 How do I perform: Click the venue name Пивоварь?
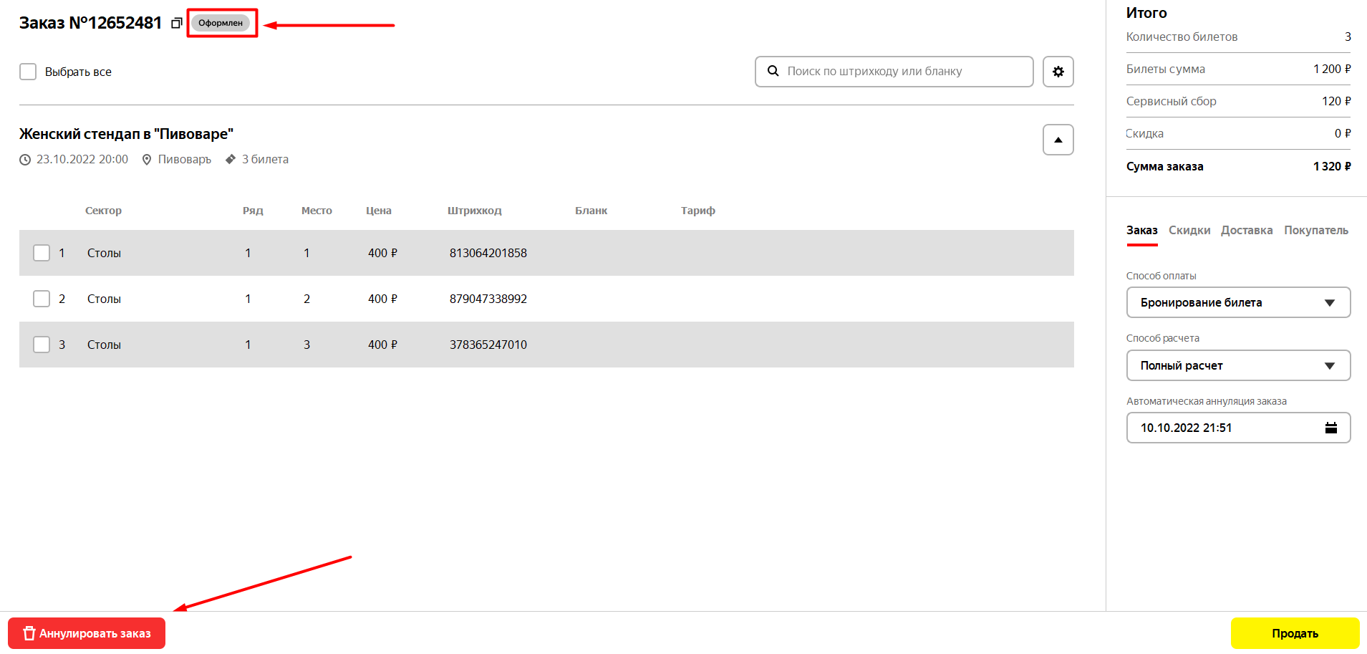[x=185, y=159]
